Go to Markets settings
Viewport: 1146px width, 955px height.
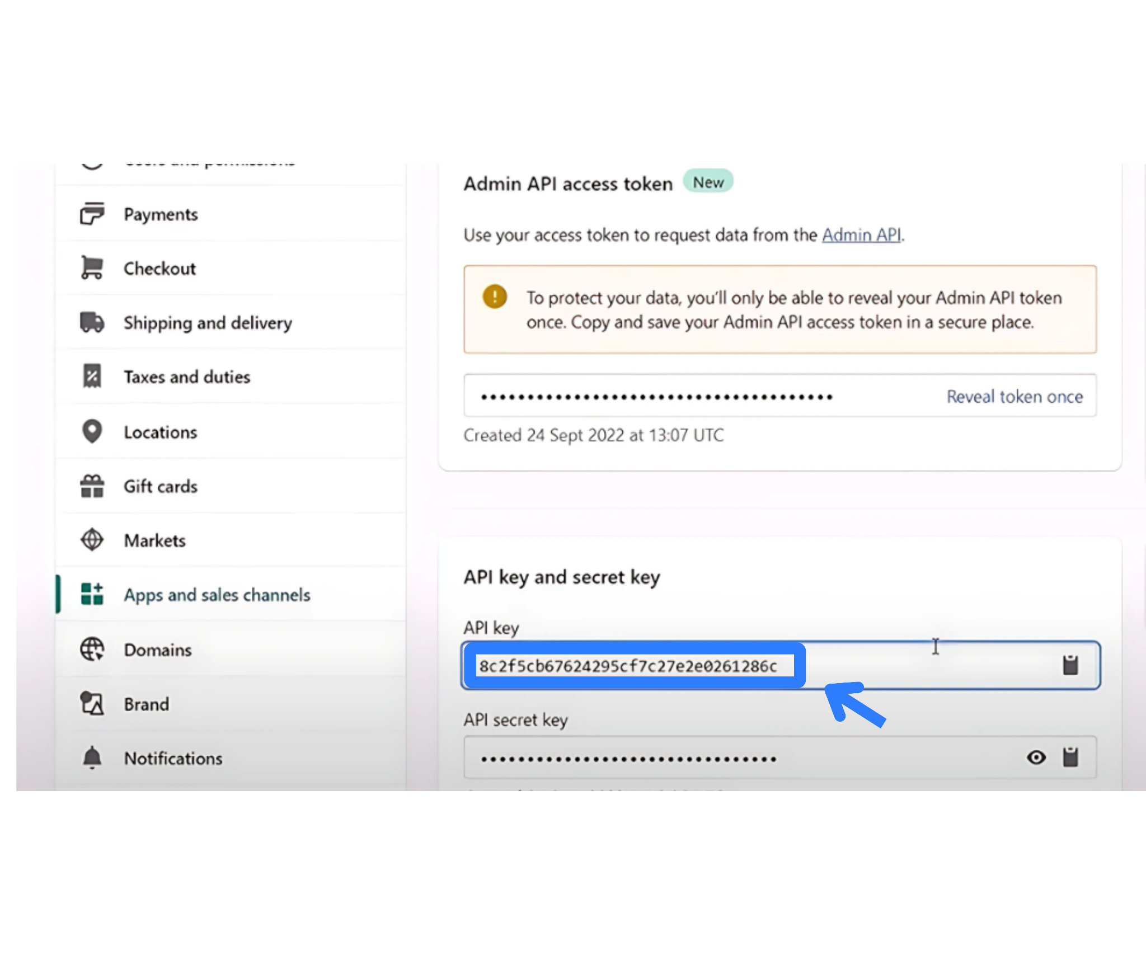[x=155, y=540]
